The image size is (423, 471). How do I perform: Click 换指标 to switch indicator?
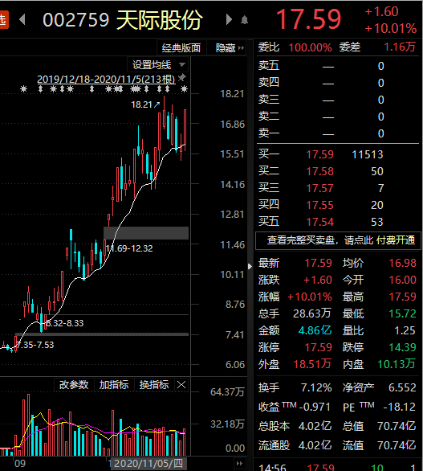coord(154,385)
